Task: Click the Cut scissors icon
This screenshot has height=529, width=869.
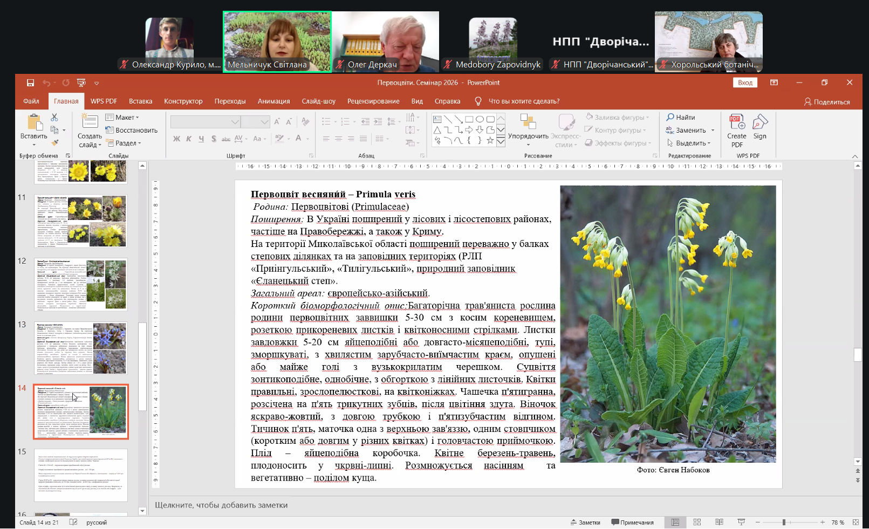Action: click(54, 118)
